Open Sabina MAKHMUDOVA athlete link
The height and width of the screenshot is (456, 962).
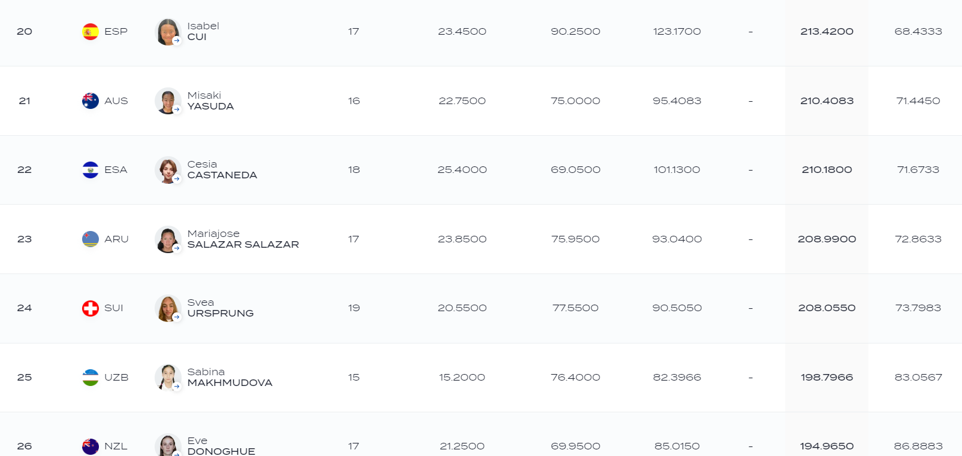[230, 377]
